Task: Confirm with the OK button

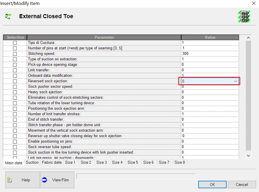Action: (212, 184)
